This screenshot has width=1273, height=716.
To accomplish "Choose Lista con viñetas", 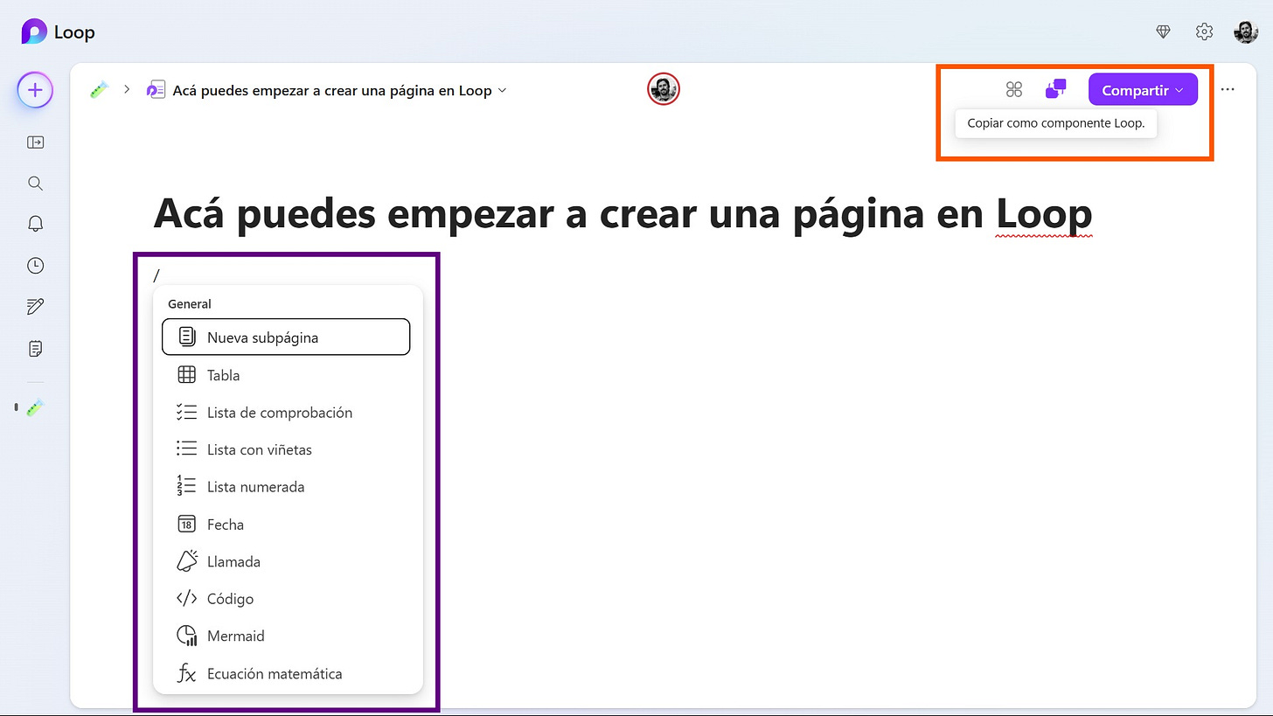I will (x=286, y=449).
